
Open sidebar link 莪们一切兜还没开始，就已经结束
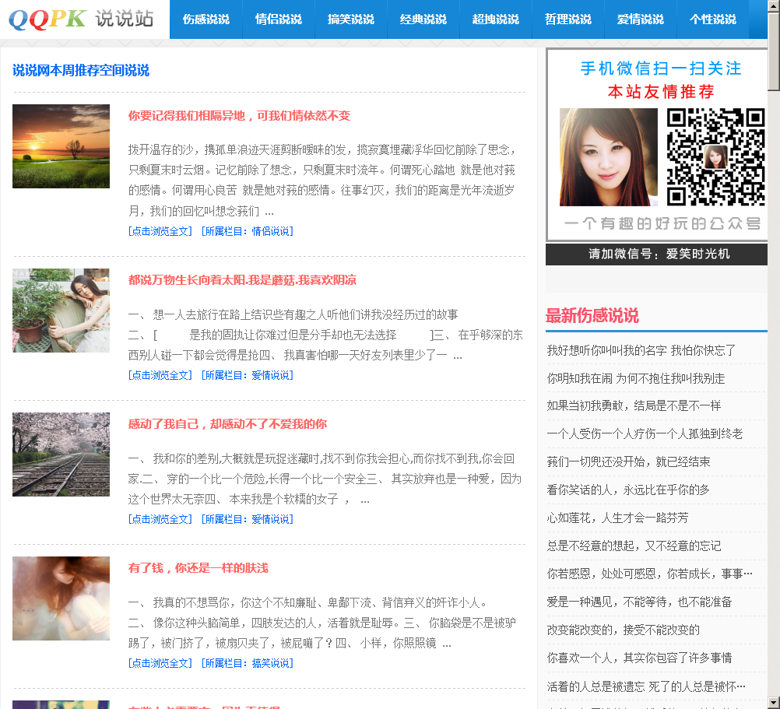coord(628,462)
